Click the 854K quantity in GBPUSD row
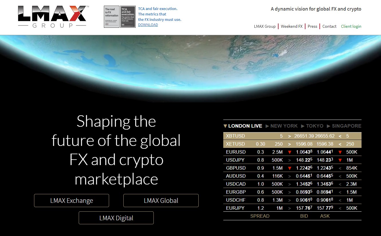 tap(352, 168)
